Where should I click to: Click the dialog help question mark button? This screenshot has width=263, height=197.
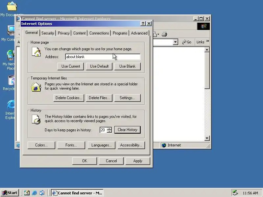[x=143, y=24]
